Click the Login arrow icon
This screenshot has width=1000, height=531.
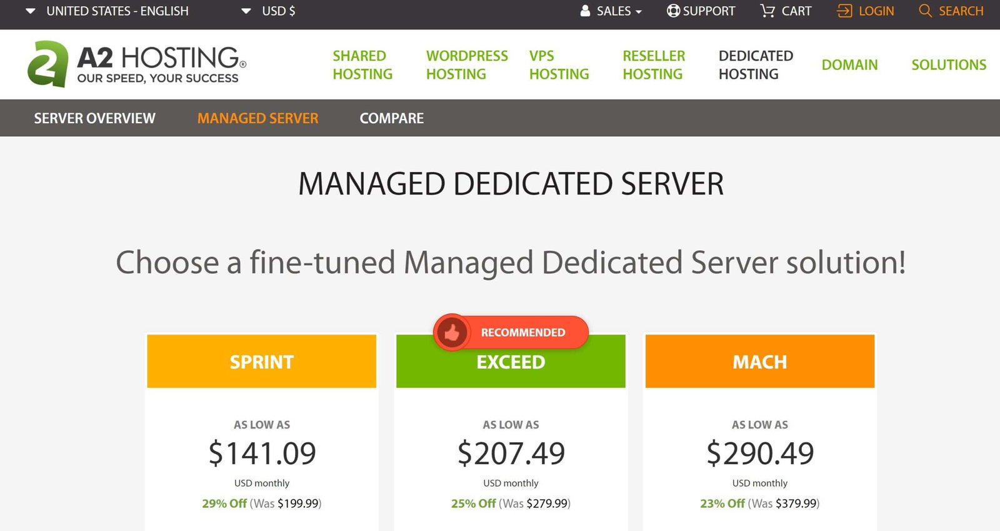pyautogui.click(x=844, y=11)
